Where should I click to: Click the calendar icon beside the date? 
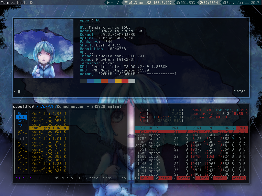pos(224,3)
